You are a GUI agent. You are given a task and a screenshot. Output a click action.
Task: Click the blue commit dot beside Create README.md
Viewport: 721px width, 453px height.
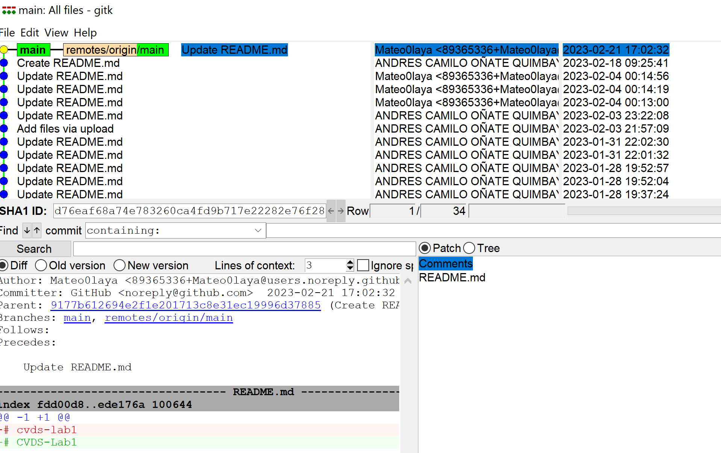click(4, 63)
